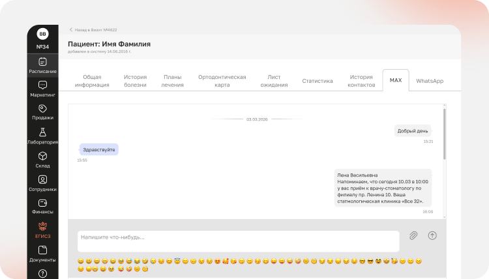Image resolution: width=489 pixels, height=279 pixels.
Task: Click the 03.03.2026 date separator
Action: (257, 119)
